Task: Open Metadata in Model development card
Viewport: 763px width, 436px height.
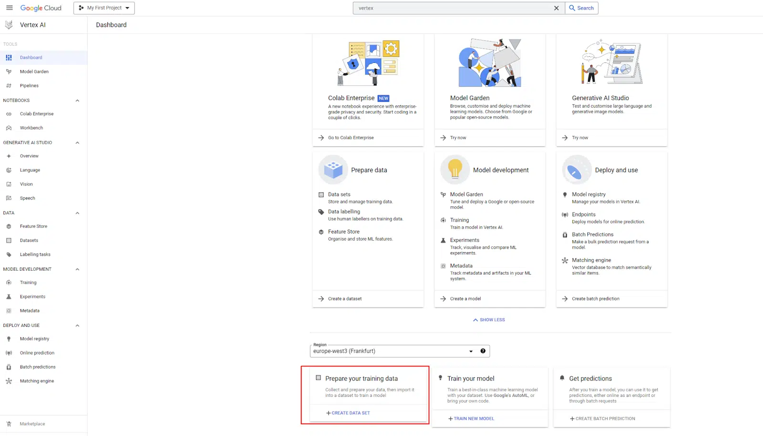Action: [x=461, y=266]
